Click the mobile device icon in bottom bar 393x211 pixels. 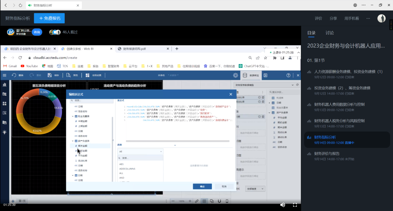click(x=227, y=201)
